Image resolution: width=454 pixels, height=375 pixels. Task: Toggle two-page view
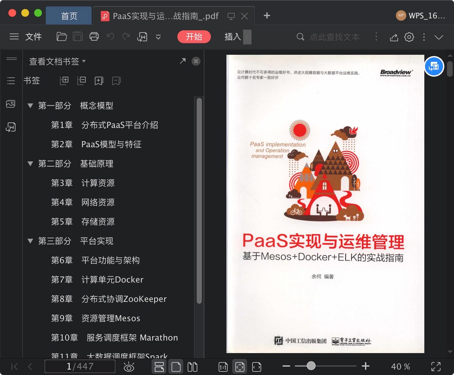(192, 367)
